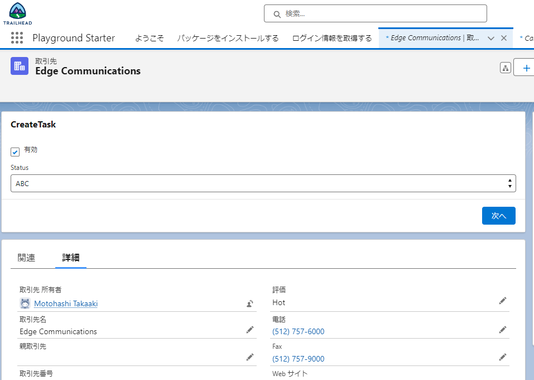Click the Status field label
Image resolution: width=534 pixels, height=380 pixels.
(x=20, y=168)
